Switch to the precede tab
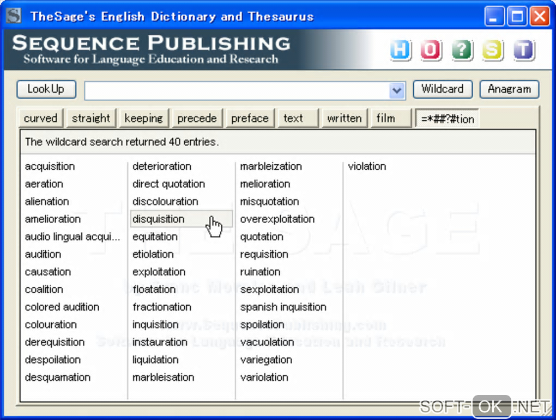Screen dimensions: 556x420 point(197,118)
